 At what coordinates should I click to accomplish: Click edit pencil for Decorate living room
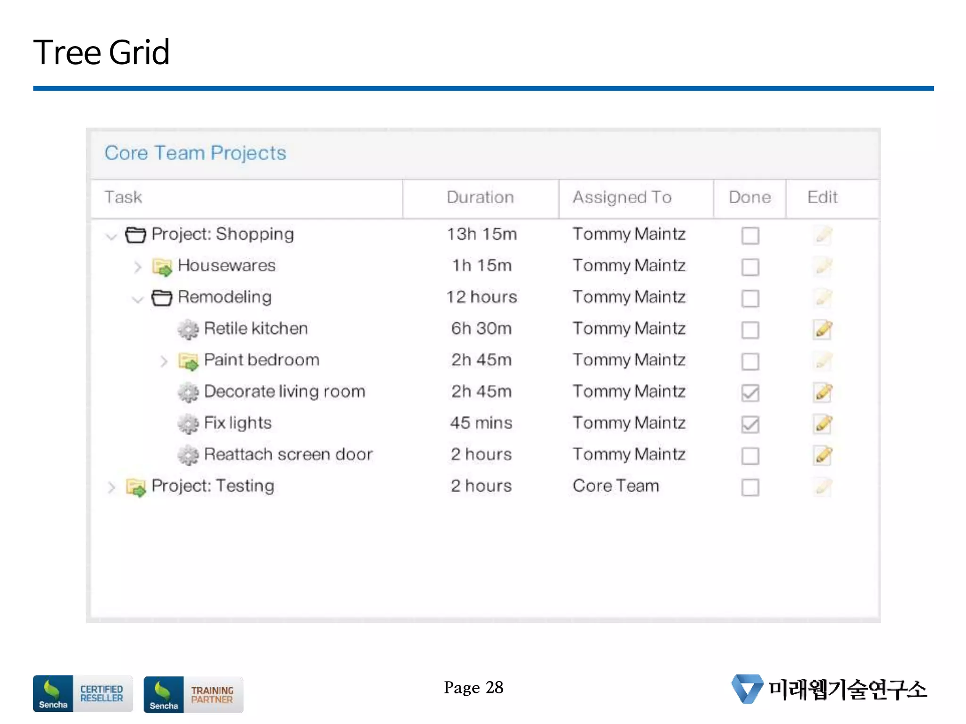[x=823, y=392]
